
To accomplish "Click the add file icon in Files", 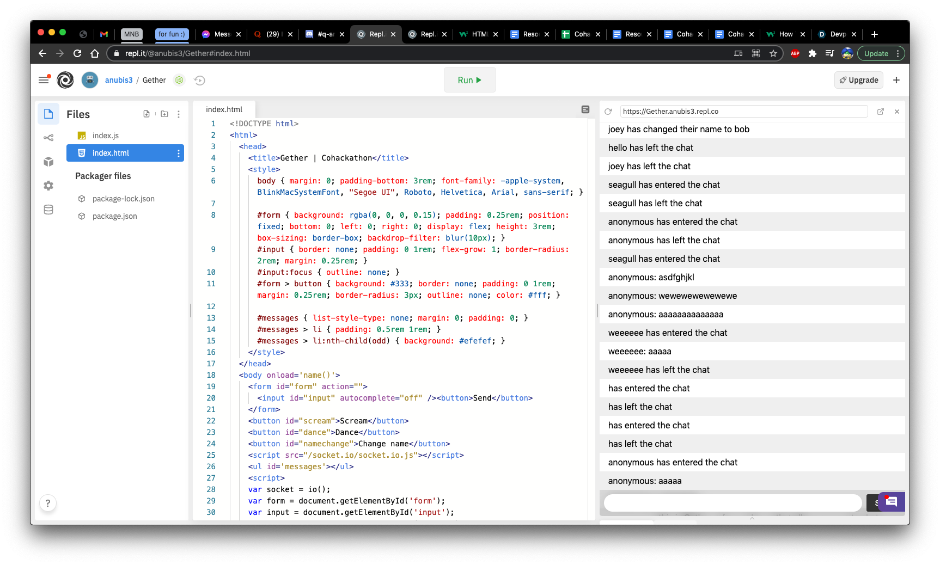I will (147, 114).
